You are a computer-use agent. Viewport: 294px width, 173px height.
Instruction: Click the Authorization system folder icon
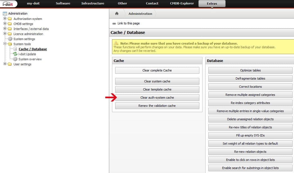tap(10, 19)
